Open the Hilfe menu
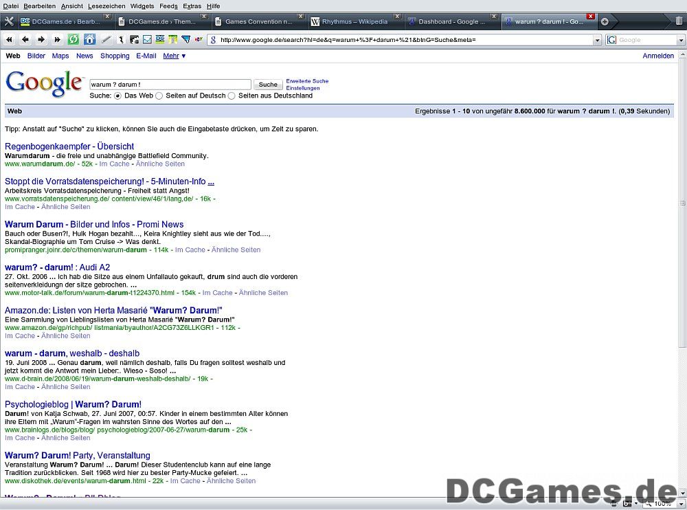This screenshot has height=510, width=687. click(214, 6)
